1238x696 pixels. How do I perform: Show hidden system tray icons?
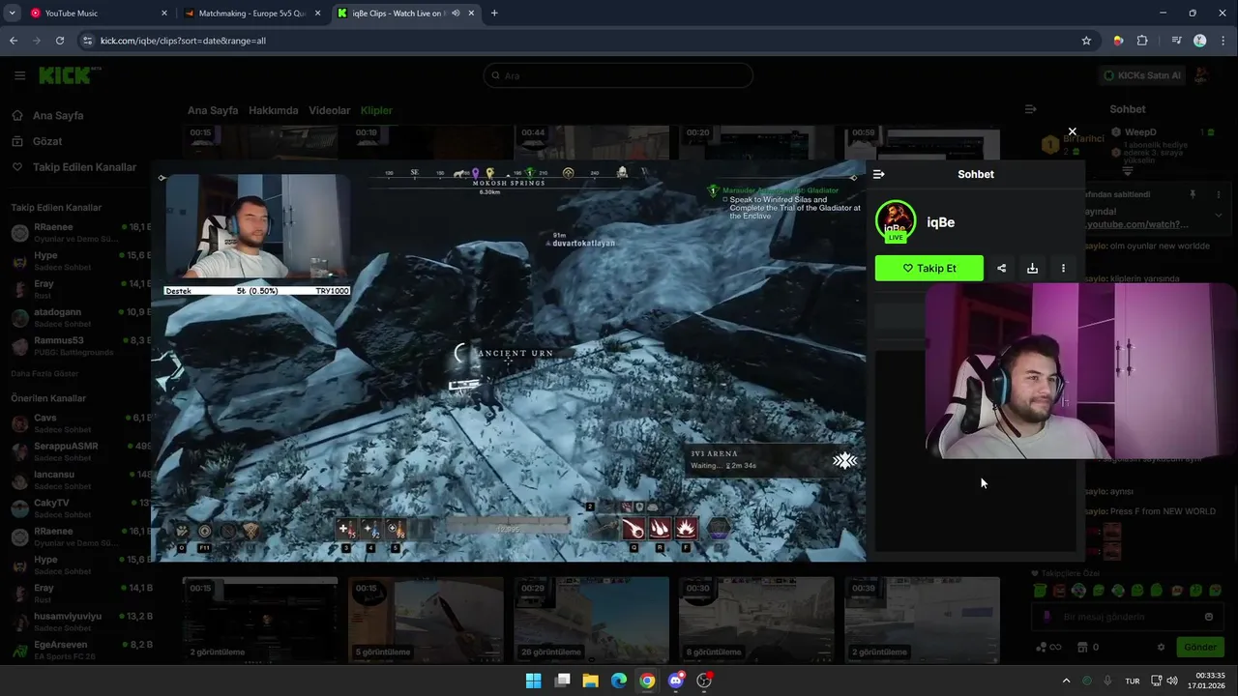click(x=1066, y=681)
